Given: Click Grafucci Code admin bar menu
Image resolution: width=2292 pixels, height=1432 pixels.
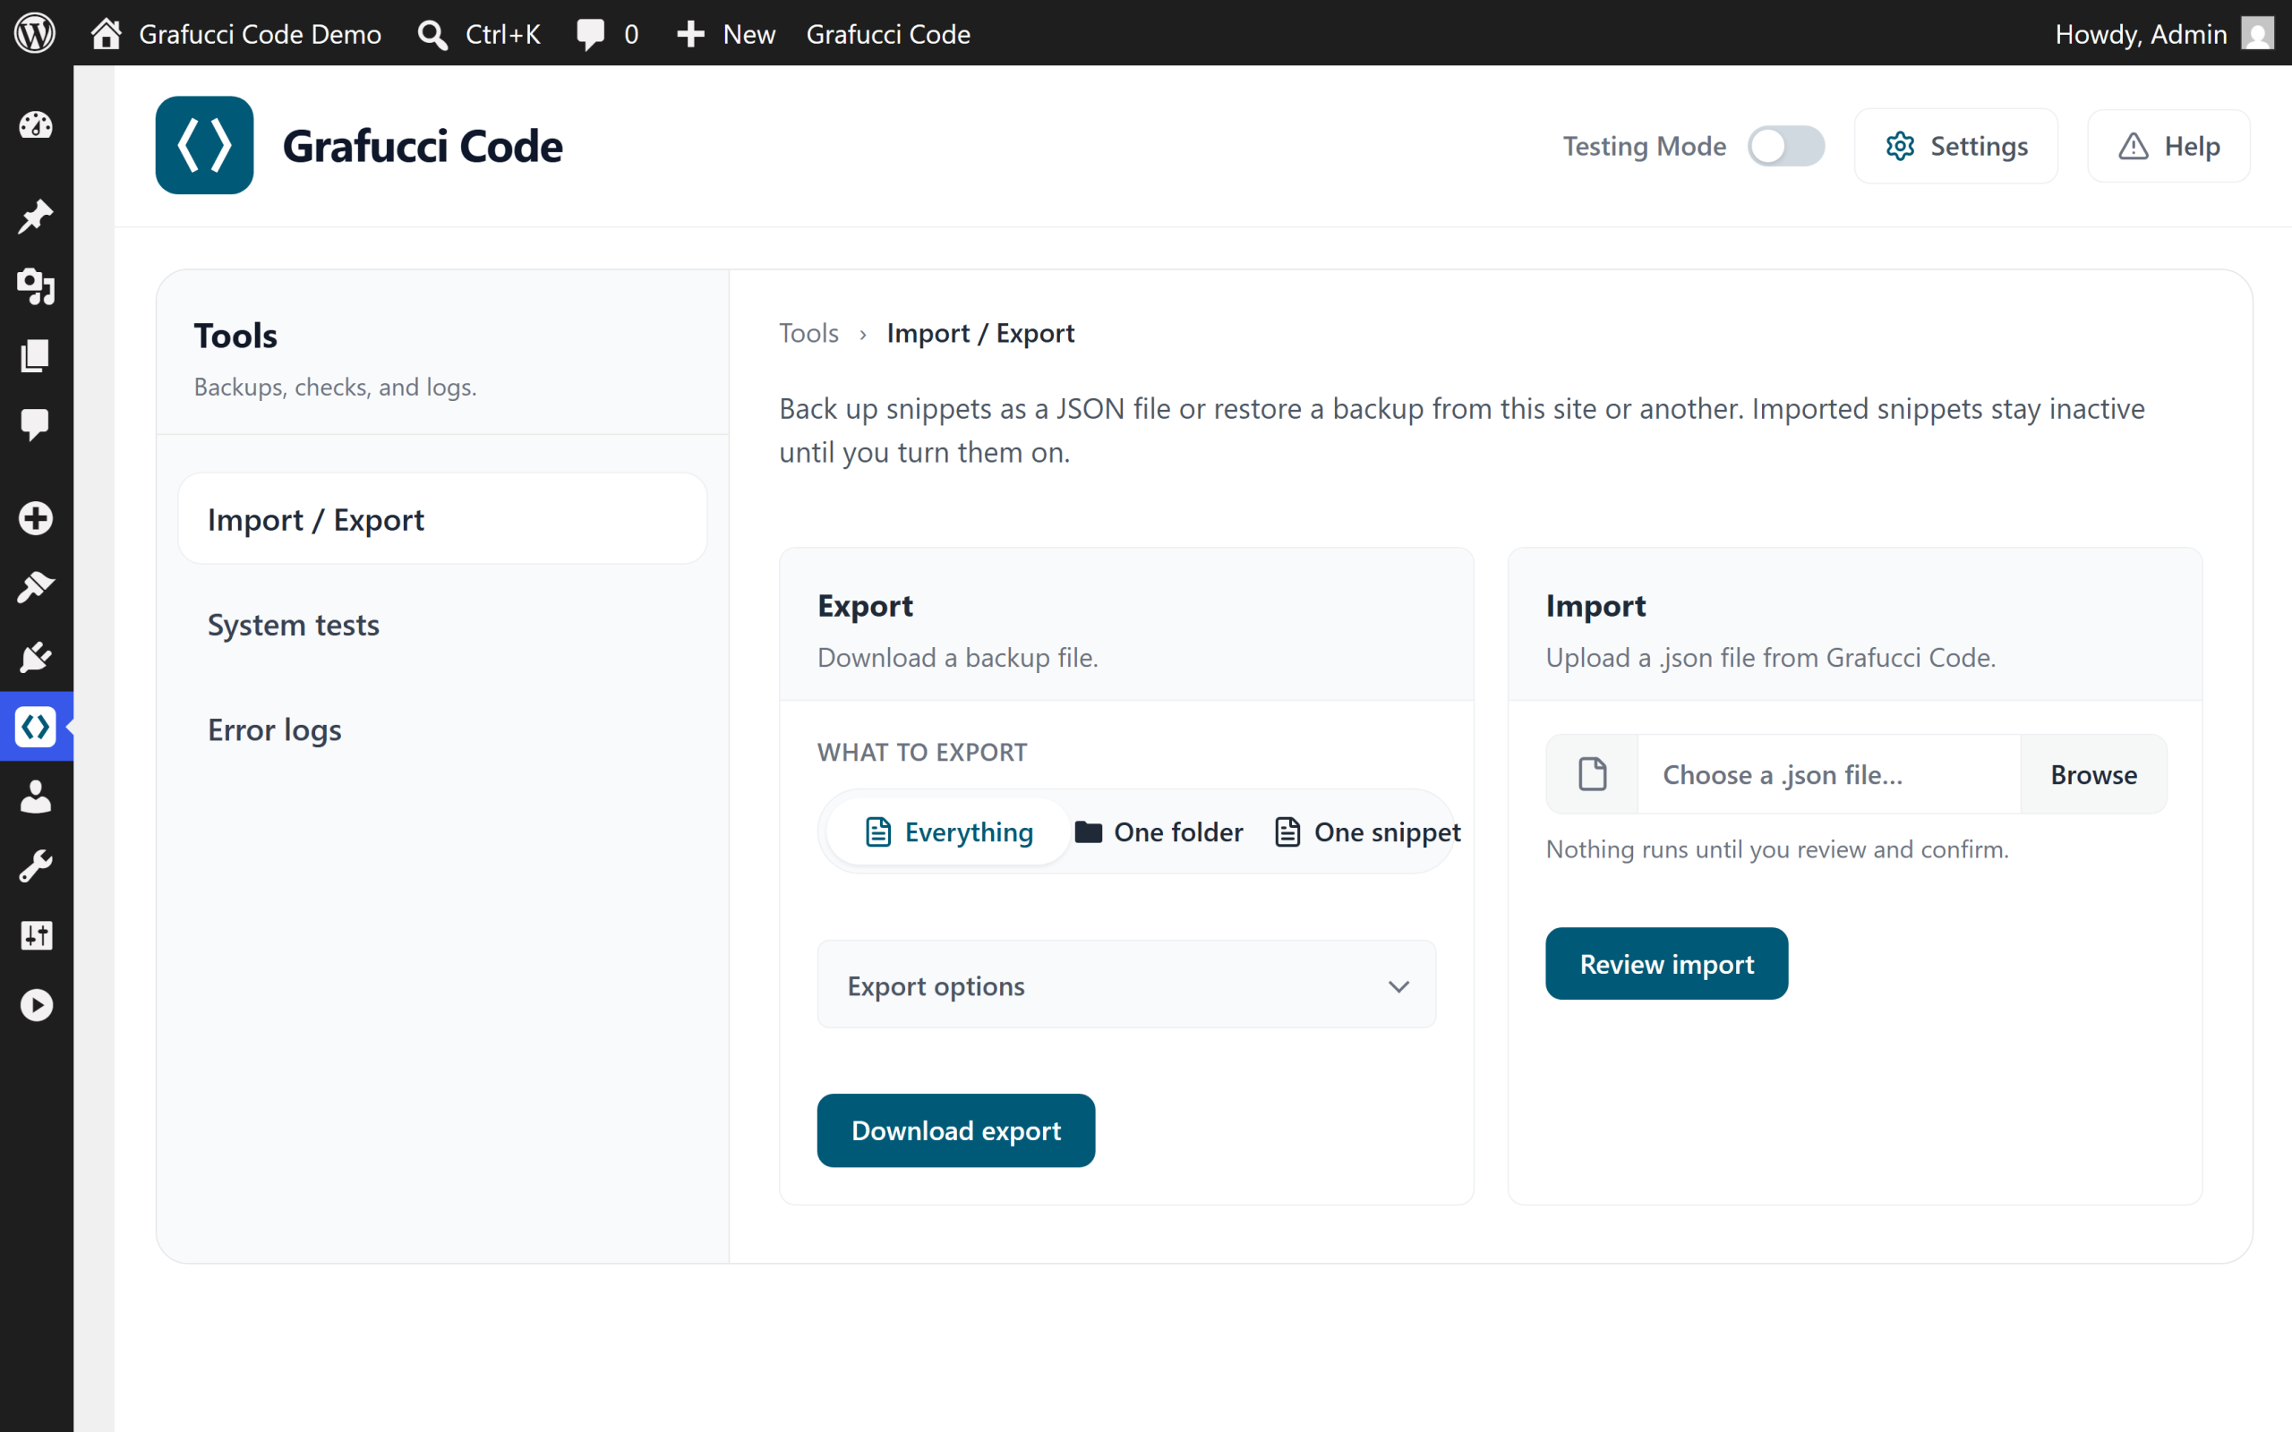Looking at the screenshot, I should [888, 34].
